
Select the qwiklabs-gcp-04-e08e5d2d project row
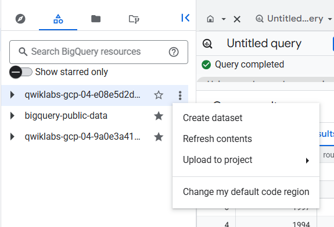pos(95,95)
